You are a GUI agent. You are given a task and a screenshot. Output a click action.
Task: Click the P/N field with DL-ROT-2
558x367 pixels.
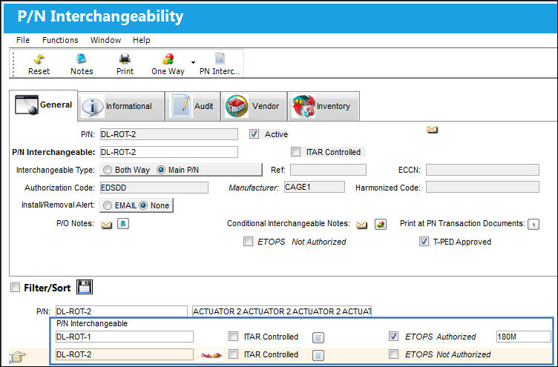click(169, 134)
